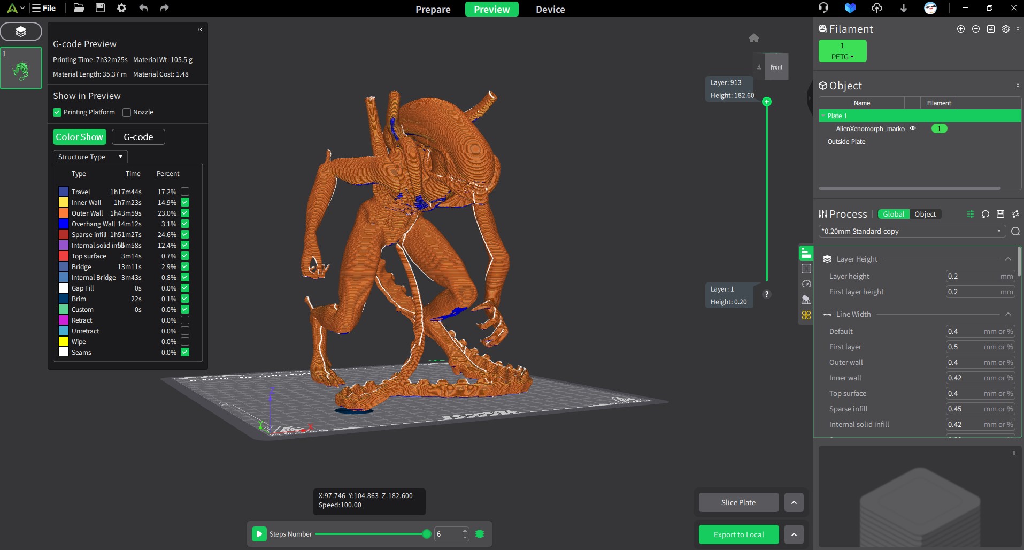Click the cloud upload icon
This screenshot has width=1024, height=550.
click(x=877, y=8)
